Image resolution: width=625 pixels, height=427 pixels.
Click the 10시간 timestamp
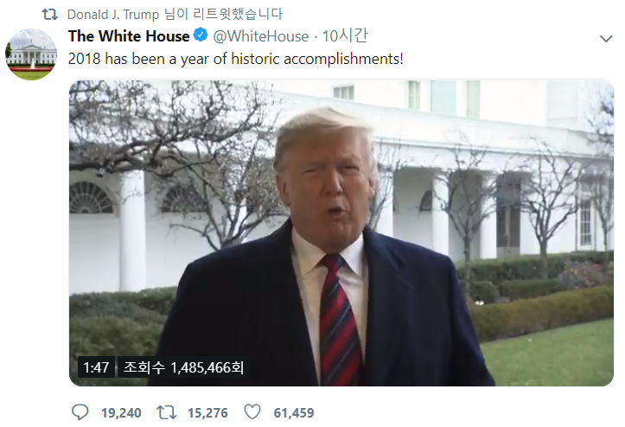345,36
